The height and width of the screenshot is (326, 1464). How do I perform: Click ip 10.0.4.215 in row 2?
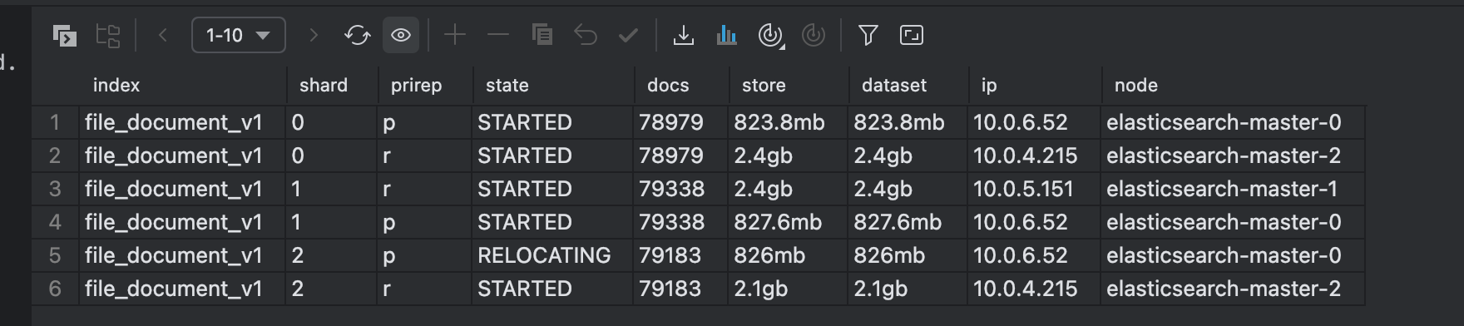tap(1034, 156)
